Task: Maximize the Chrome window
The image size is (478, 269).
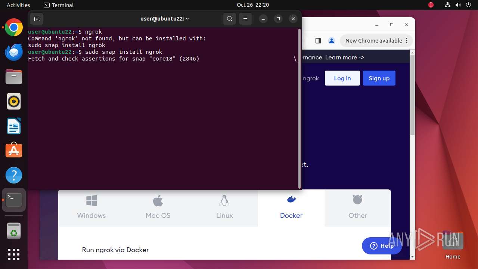Action: [x=392, y=25]
